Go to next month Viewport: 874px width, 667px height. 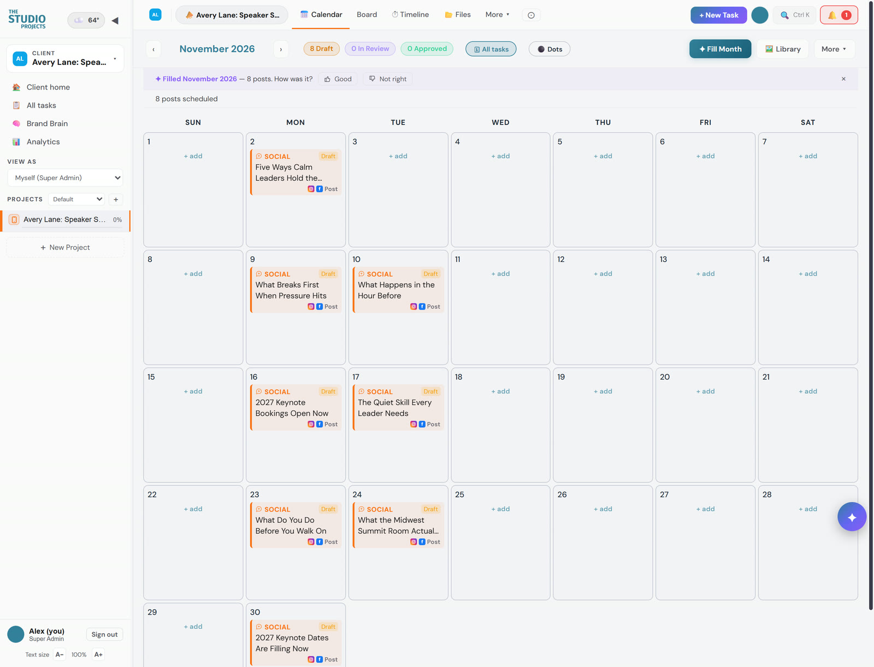(x=281, y=49)
